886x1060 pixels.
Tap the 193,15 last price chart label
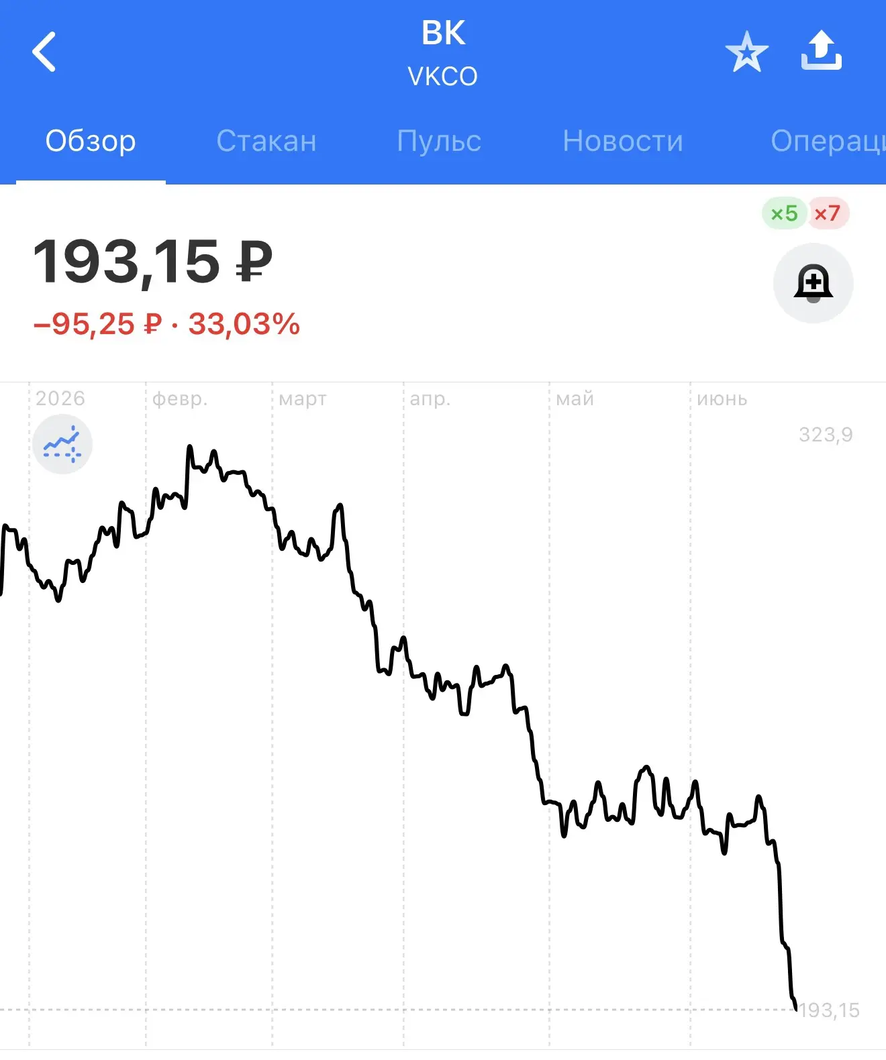830,1010
